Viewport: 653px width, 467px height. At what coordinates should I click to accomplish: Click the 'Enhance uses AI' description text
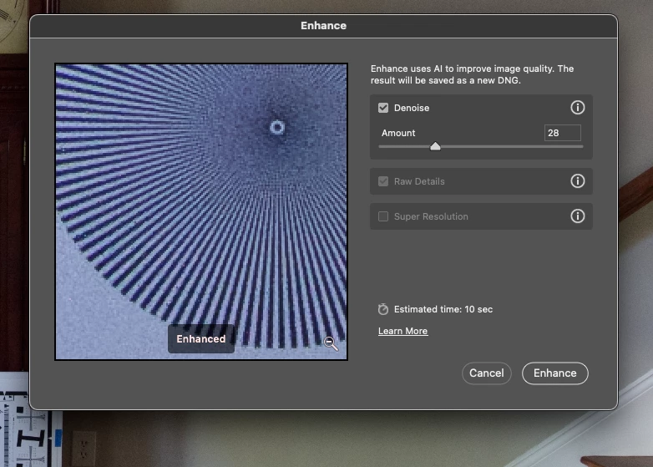(x=473, y=74)
